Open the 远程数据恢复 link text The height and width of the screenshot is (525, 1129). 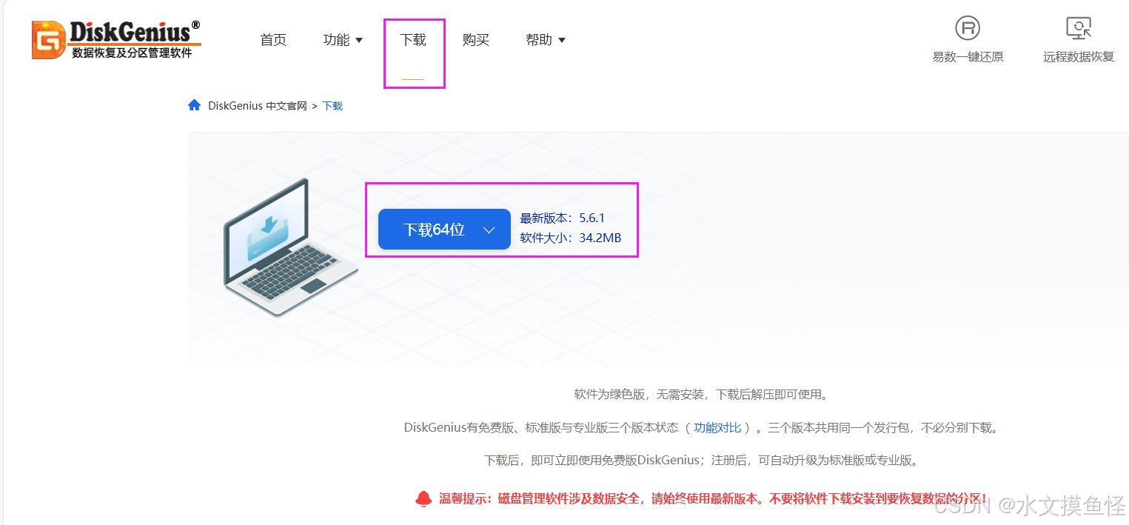pos(1079,57)
